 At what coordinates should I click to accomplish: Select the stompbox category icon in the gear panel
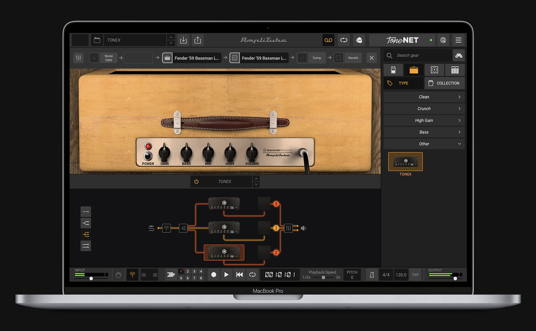[393, 70]
